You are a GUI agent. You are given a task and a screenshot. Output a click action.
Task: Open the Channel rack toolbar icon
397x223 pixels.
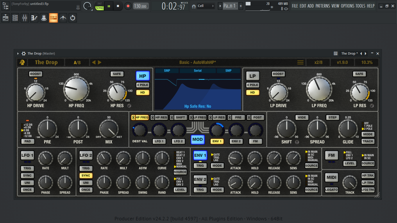coord(15,18)
